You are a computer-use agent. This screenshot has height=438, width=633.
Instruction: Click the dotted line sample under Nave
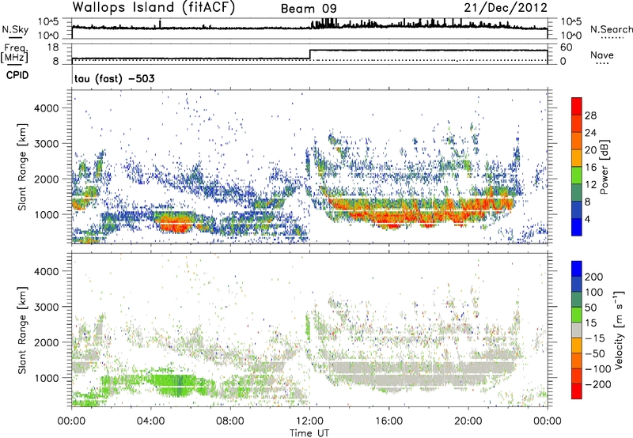point(602,63)
